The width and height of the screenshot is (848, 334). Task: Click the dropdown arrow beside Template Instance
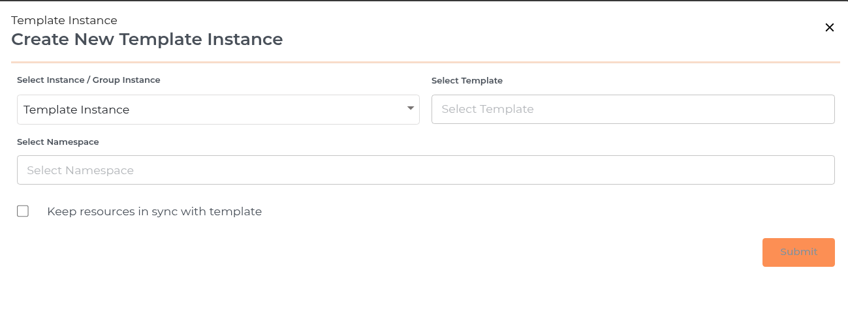click(411, 108)
